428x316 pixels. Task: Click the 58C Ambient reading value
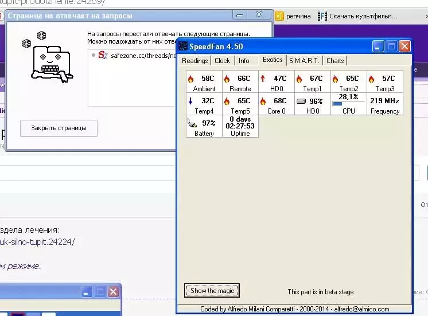[208, 79]
